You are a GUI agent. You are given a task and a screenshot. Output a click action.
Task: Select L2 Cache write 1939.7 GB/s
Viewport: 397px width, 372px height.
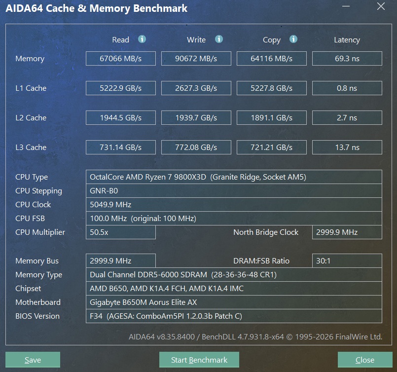(x=196, y=118)
